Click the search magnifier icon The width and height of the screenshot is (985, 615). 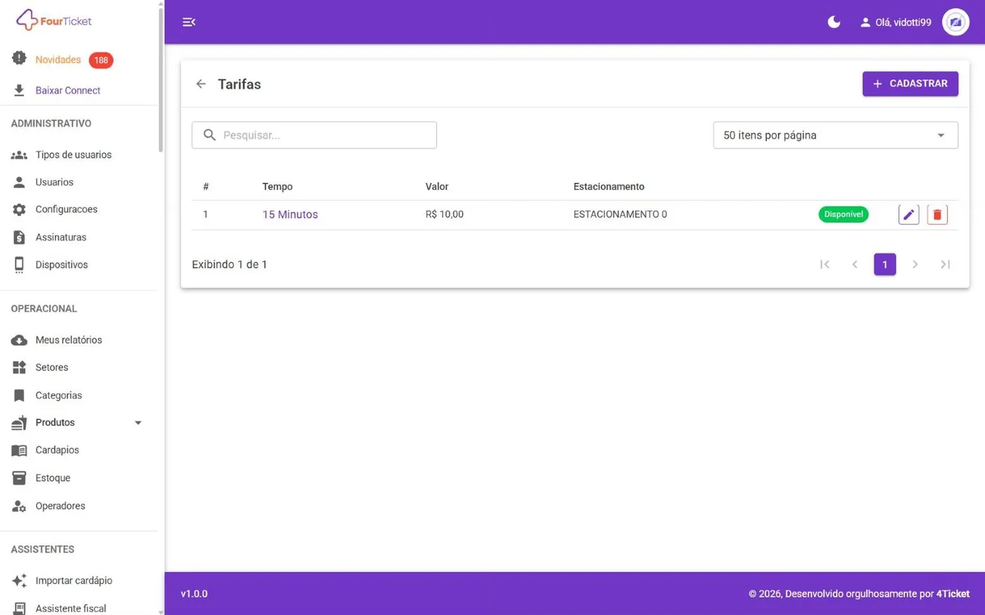click(210, 135)
